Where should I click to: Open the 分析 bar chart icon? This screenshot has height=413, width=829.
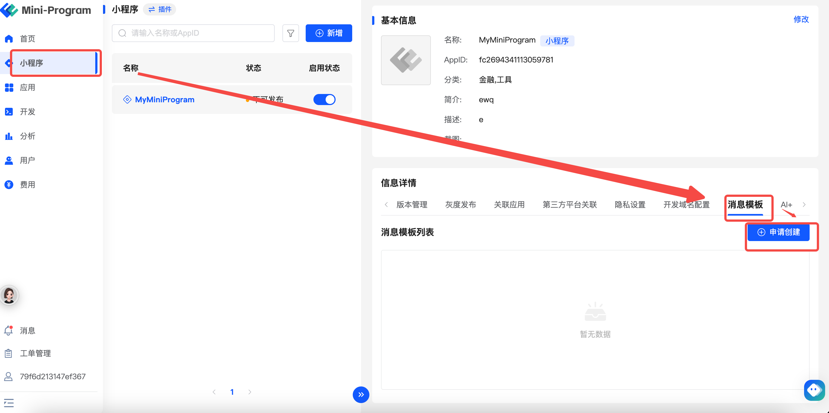tap(9, 136)
